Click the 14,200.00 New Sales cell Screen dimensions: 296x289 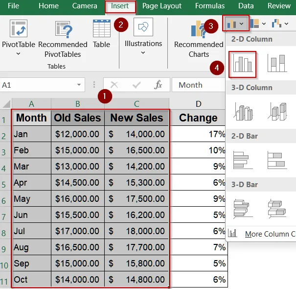(137, 167)
